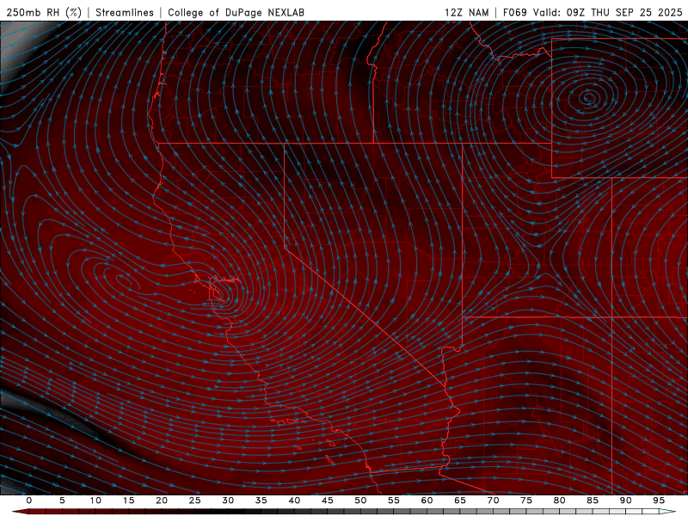Image resolution: width=688 pixels, height=516 pixels.
Task: Click the colorbar label "60"
Action: tap(427, 501)
